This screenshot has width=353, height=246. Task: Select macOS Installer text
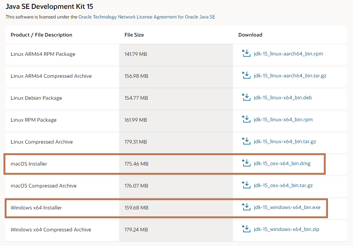pos(29,164)
